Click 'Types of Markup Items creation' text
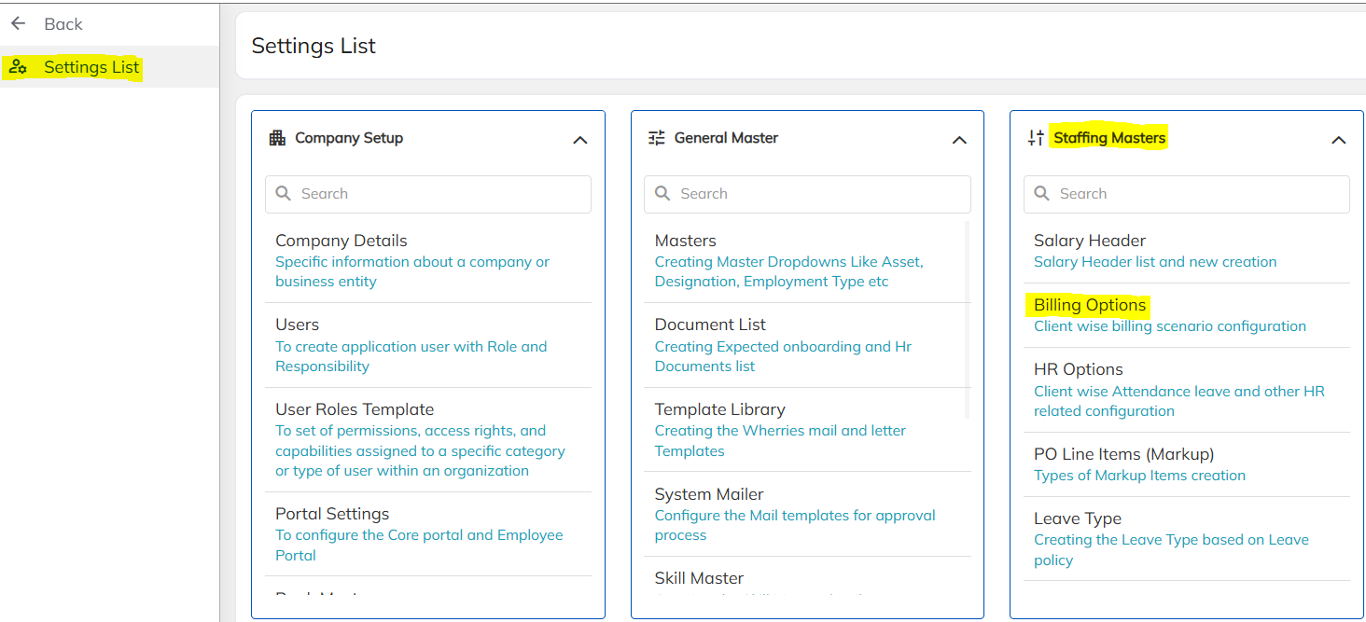 [1139, 476]
